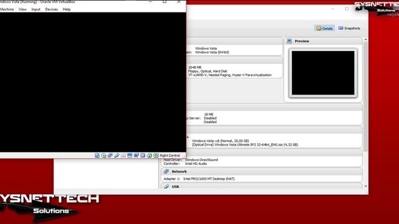Click the USB section icon

[166, 187]
